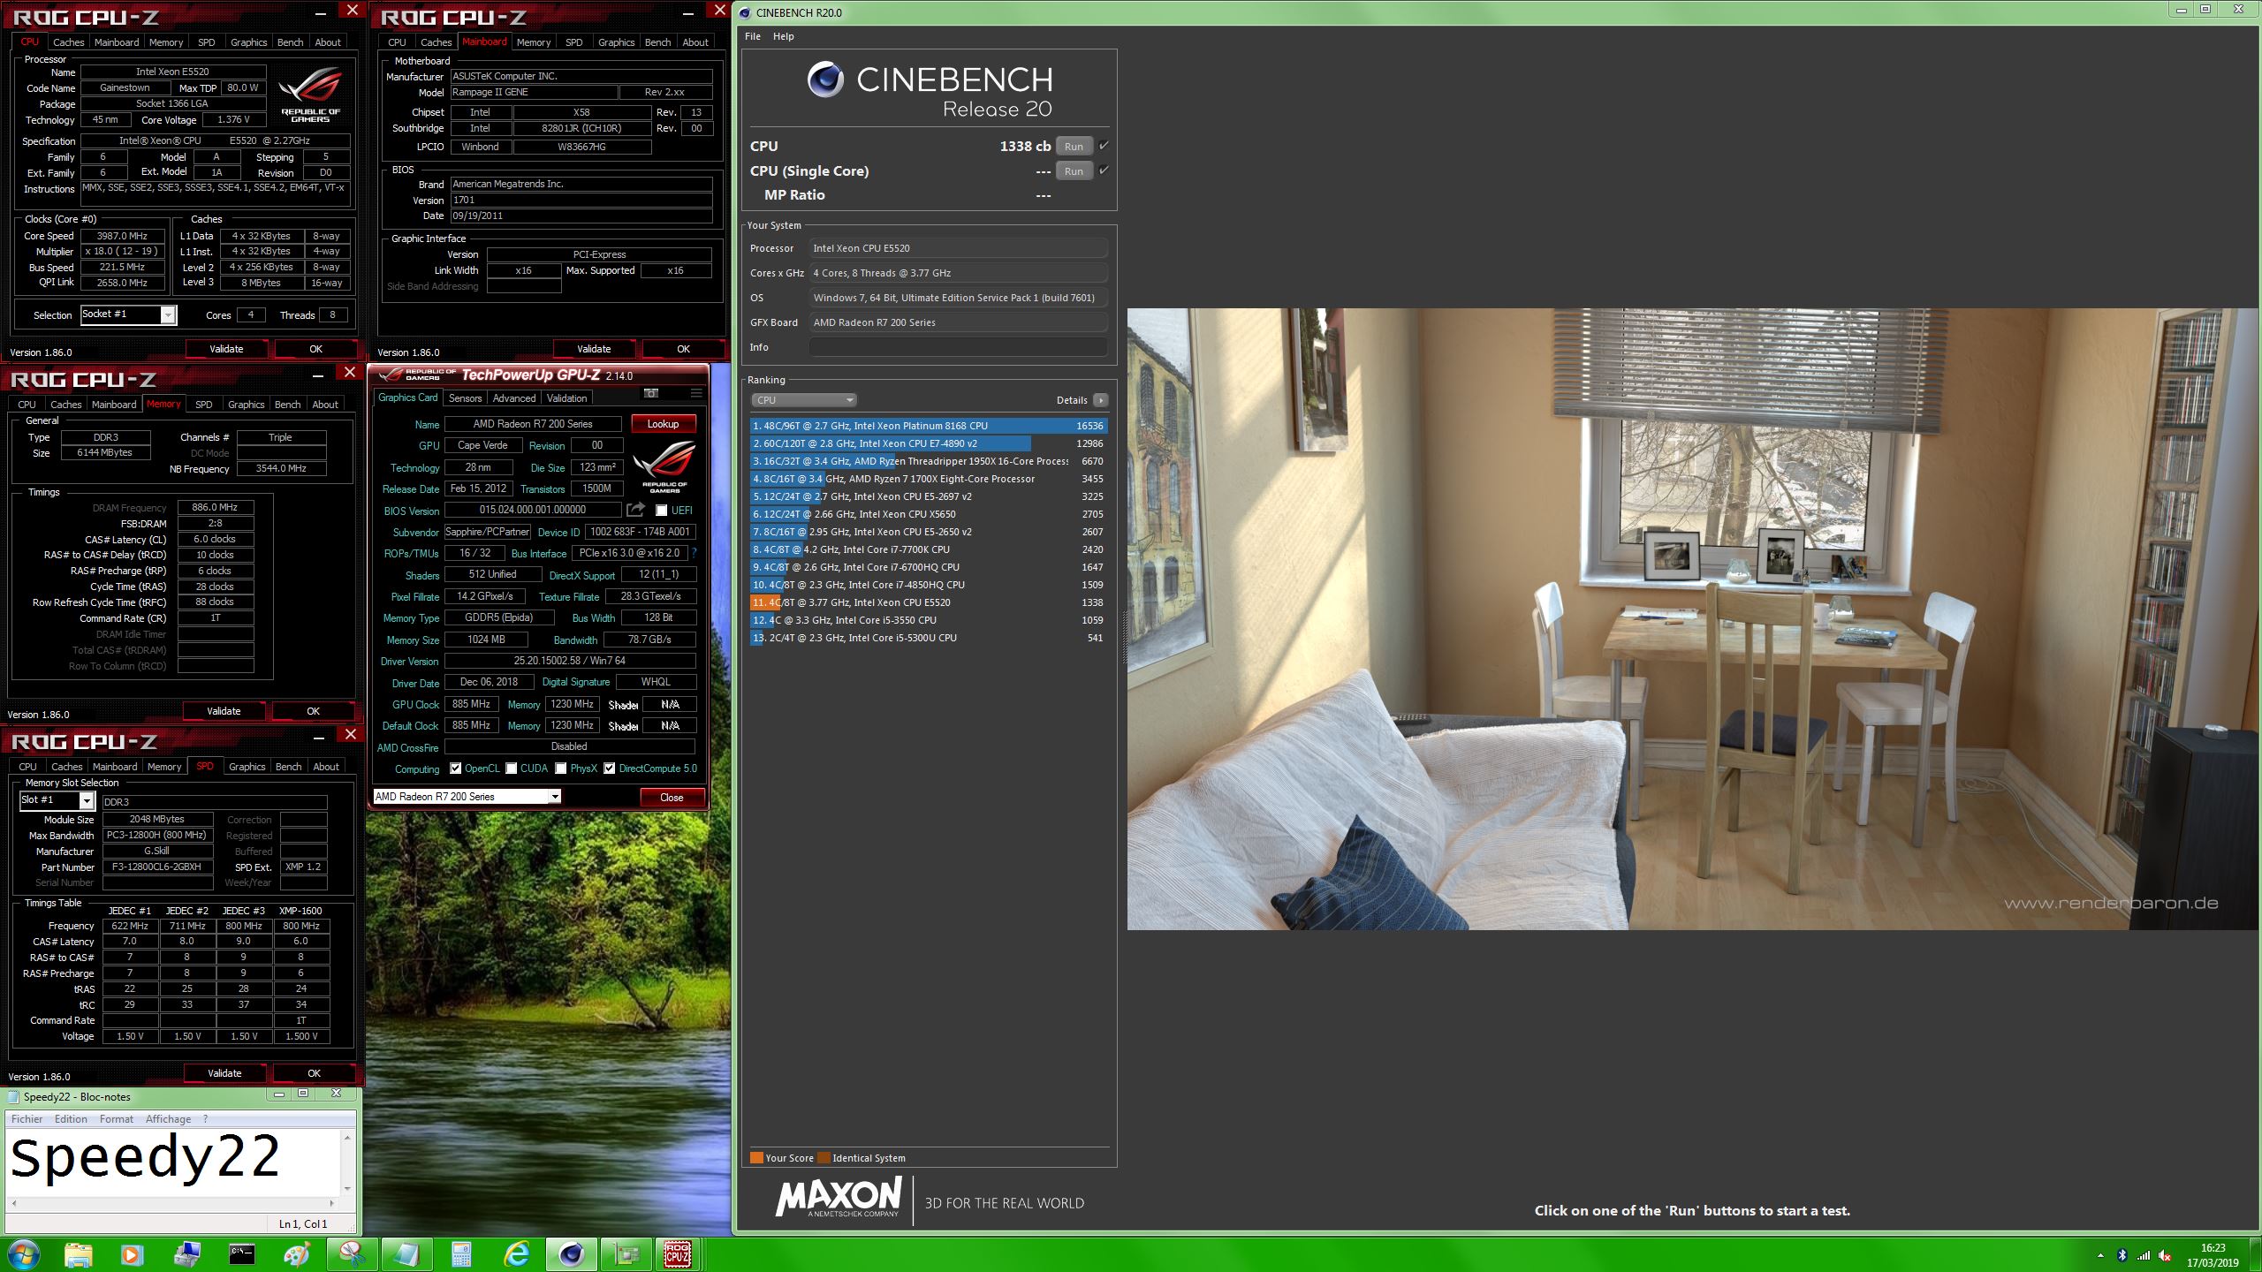Select the highlighted Xeon E5520 ranking row
This screenshot has width=2262, height=1272.
pos(928,602)
